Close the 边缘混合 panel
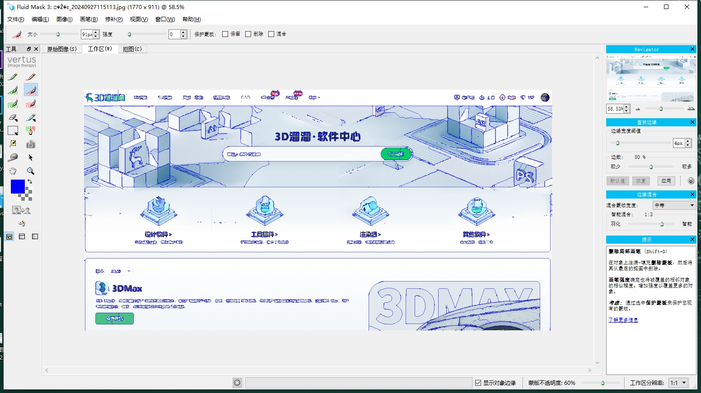Screen dimensions: 701x393 pos(692,194)
